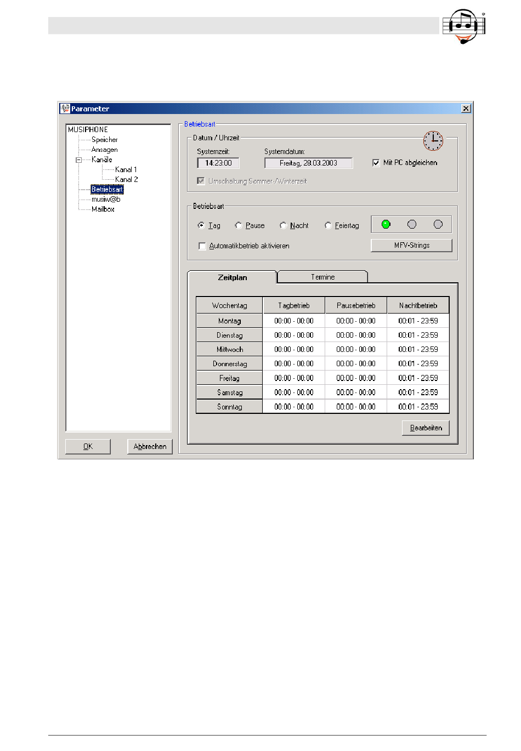The width and height of the screenshot is (521, 751).
Task: Click the Systemdatum field Freitag, 28.03.2003
Action: [x=308, y=163]
